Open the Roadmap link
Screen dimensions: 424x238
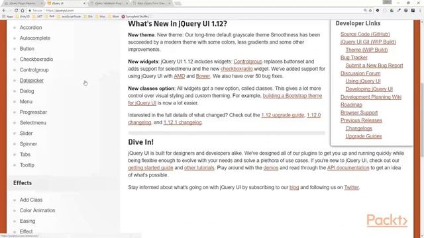[351, 104]
